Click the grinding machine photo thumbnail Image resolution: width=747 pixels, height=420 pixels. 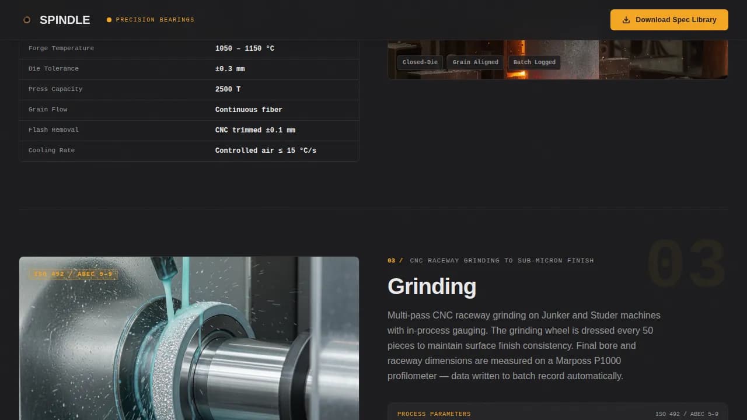pyautogui.click(x=189, y=338)
